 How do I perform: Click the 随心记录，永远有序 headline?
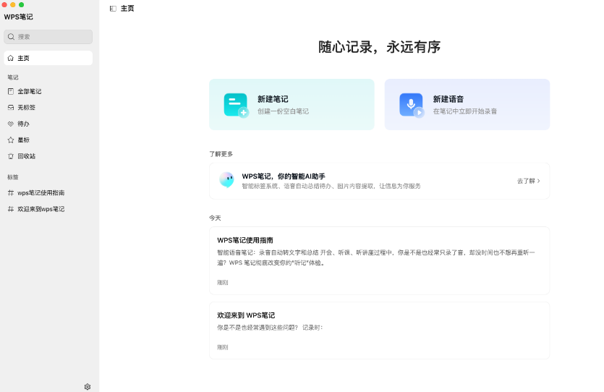380,47
